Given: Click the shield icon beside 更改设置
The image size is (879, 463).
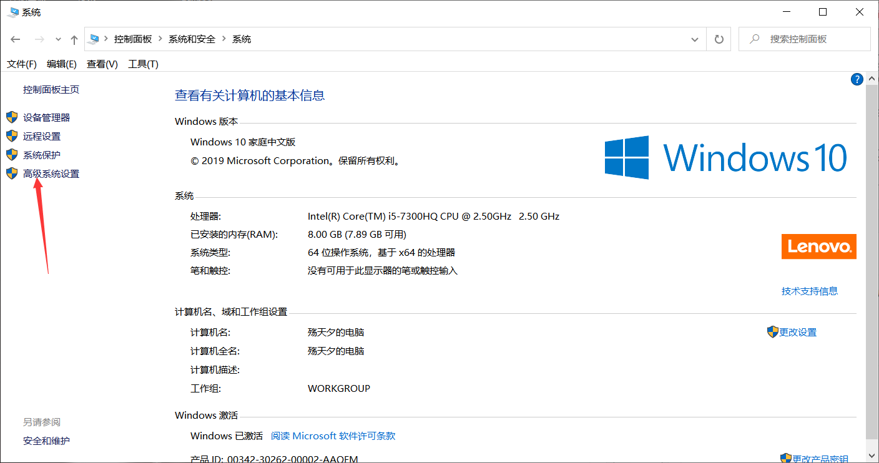Looking at the screenshot, I should (773, 332).
